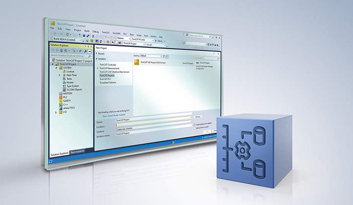The width and height of the screenshot is (353, 205).
Task: Click the Open File toolbar icon
Action: (x=80, y=35)
